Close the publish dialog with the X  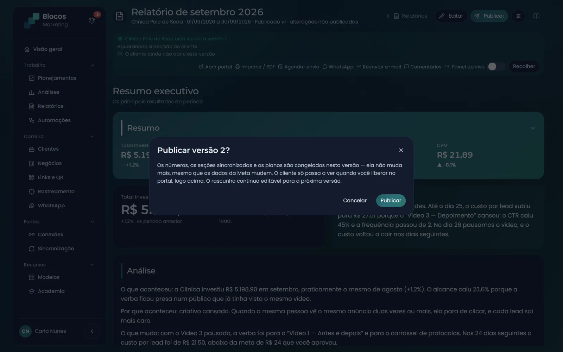pos(401,150)
